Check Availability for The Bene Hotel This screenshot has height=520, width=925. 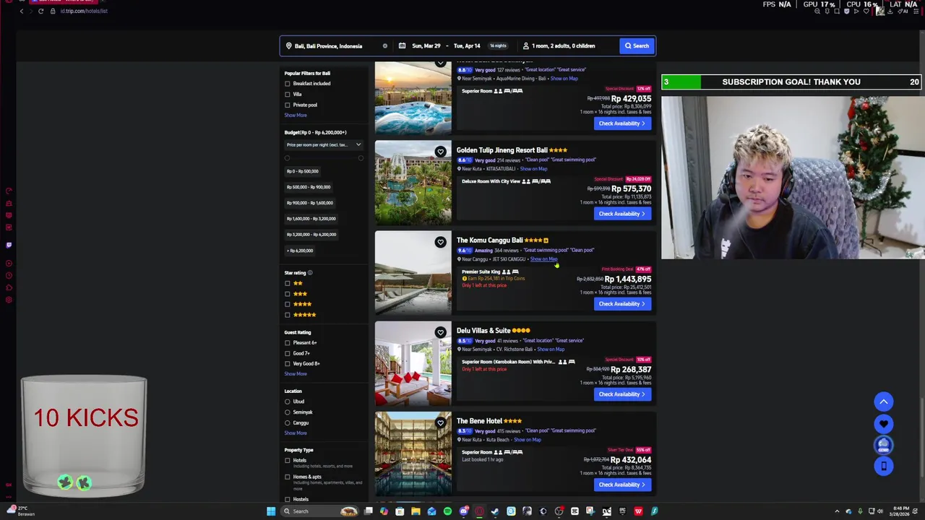tap(621, 485)
